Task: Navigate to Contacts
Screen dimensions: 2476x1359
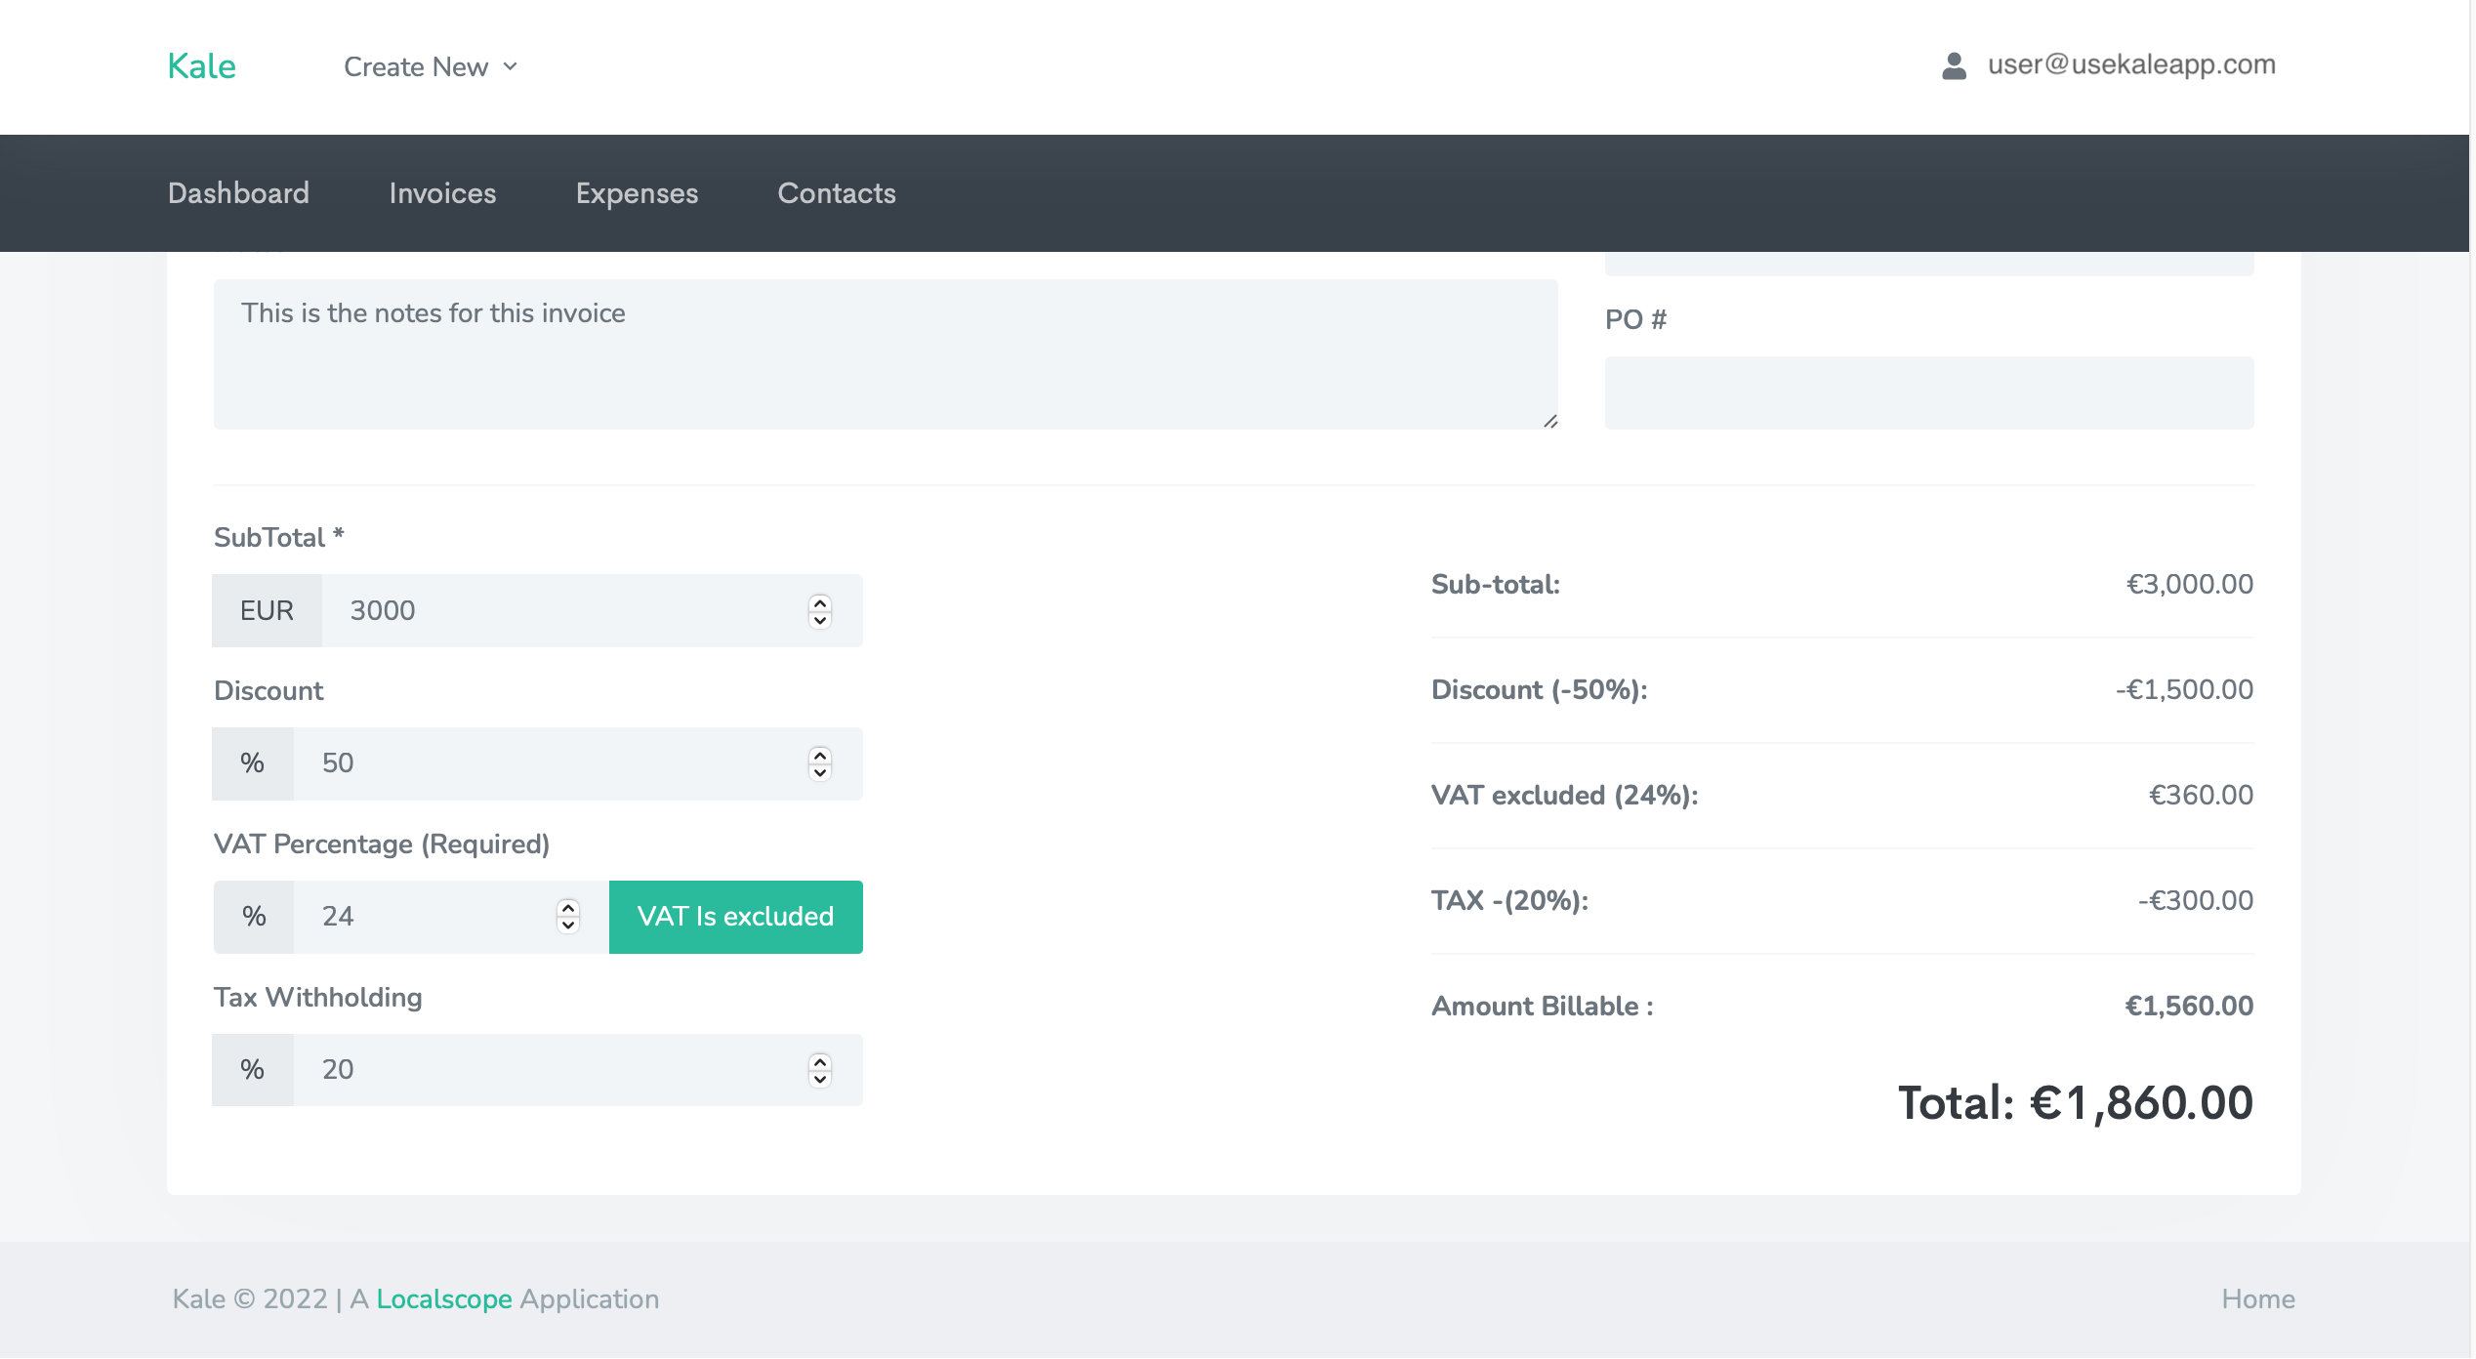Action: [836, 193]
